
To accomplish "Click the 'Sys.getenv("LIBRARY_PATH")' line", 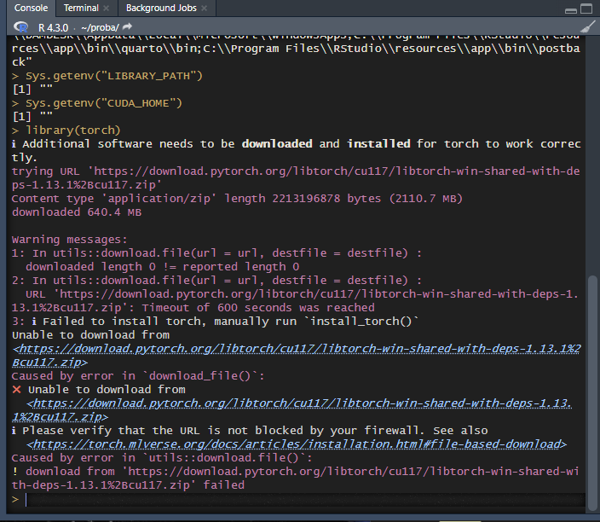I will coord(114,76).
